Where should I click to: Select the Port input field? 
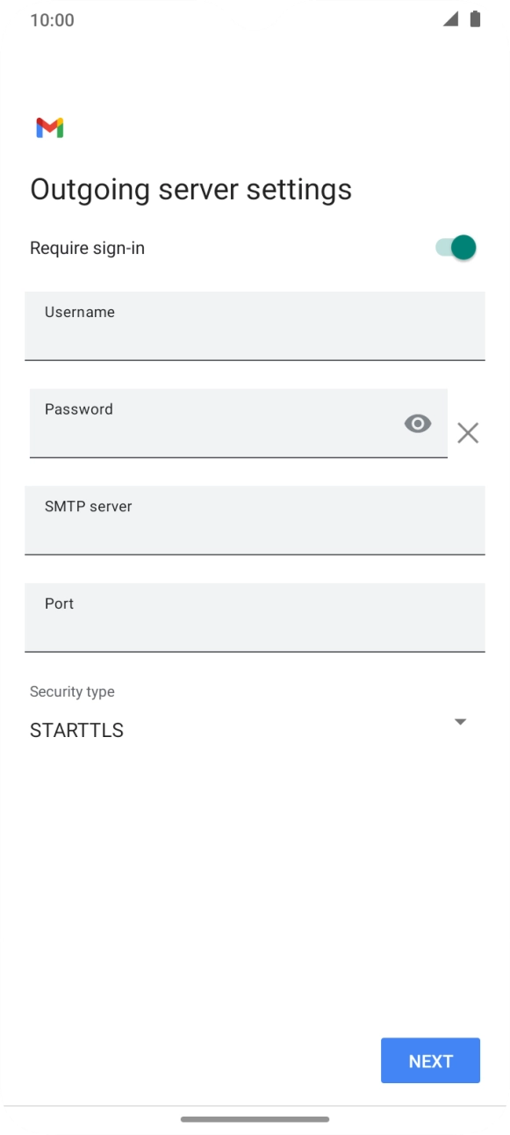click(255, 618)
